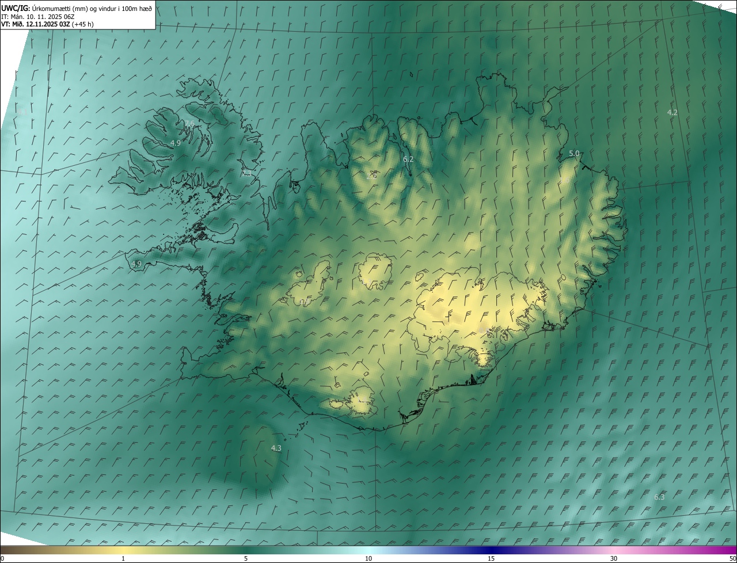This screenshot has height=563, width=737.
Task: Click the colour scale tick label '5'
Action: [246, 558]
